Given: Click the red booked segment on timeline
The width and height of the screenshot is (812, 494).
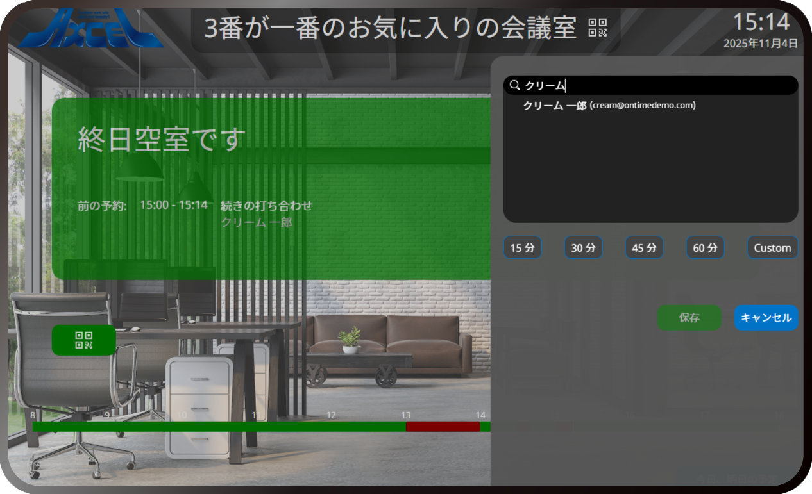Looking at the screenshot, I should click(x=443, y=427).
